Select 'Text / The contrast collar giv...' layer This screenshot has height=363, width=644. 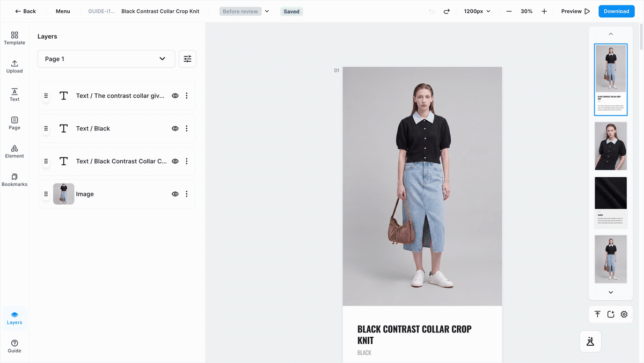117,96
